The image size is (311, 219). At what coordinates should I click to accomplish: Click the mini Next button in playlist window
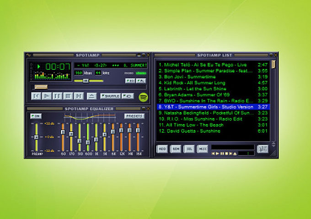[231, 153]
